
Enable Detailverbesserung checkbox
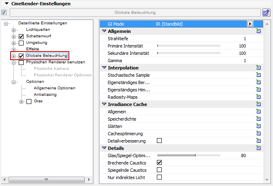click(159, 141)
